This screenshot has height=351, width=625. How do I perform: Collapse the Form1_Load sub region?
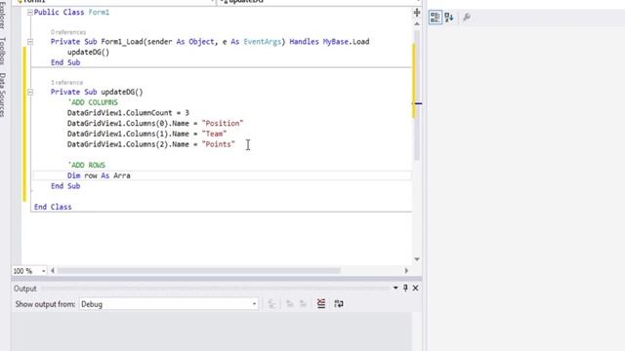pyautogui.click(x=30, y=42)
